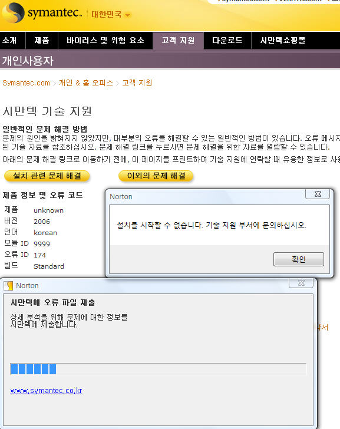Open the 다운로드 menu

click(227, 41)
